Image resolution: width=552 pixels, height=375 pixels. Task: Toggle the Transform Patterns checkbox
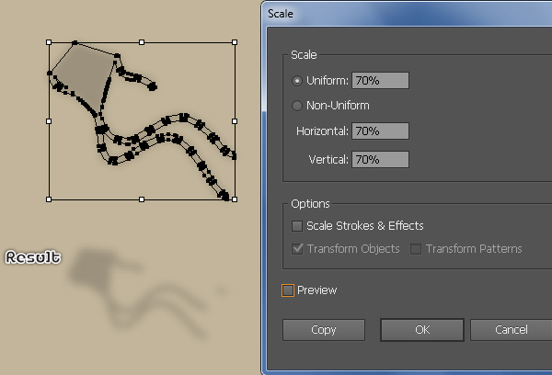pyautogui.click(x=416, y=249)
